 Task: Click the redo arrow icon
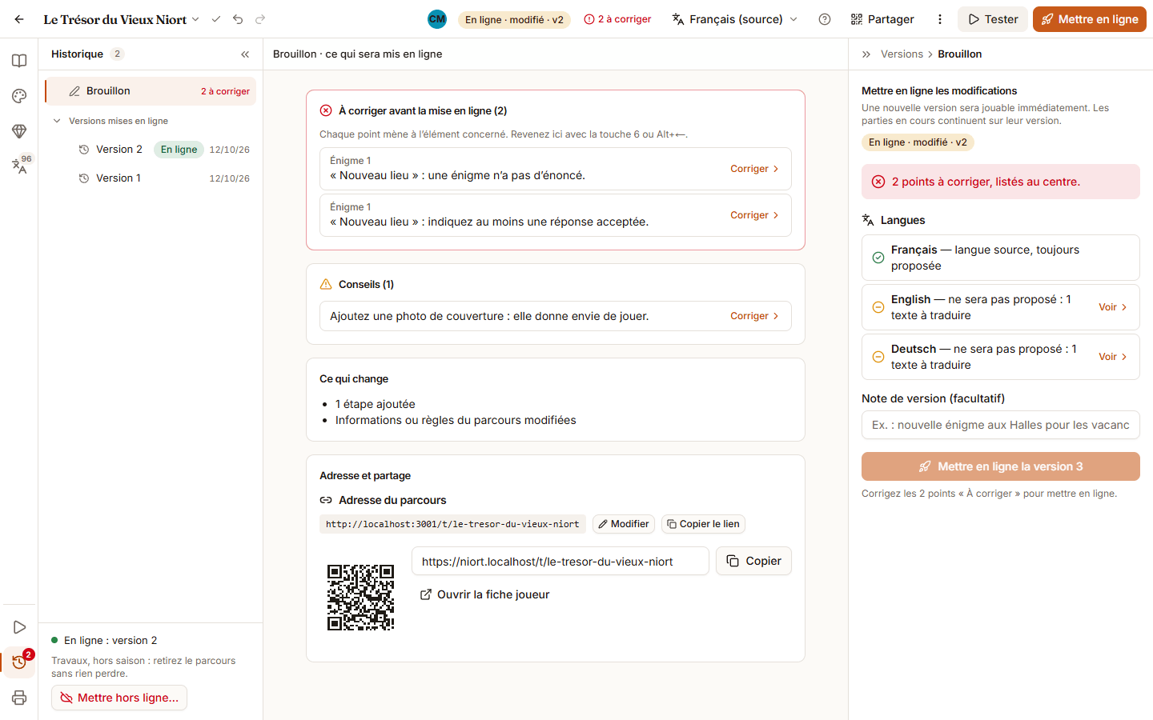click(x=260, y=19)
